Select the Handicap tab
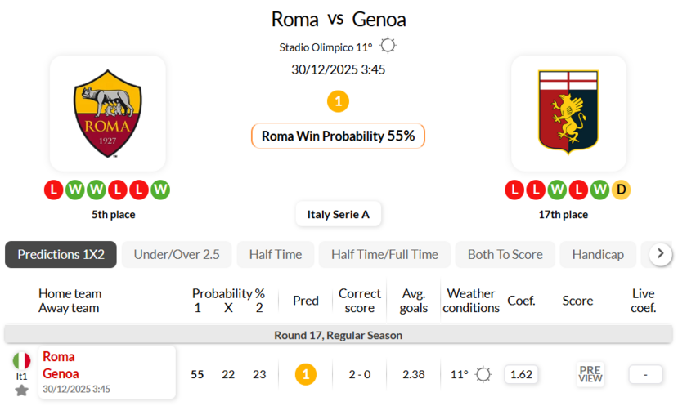The image size is (687, 406). (x=598, y=254)
